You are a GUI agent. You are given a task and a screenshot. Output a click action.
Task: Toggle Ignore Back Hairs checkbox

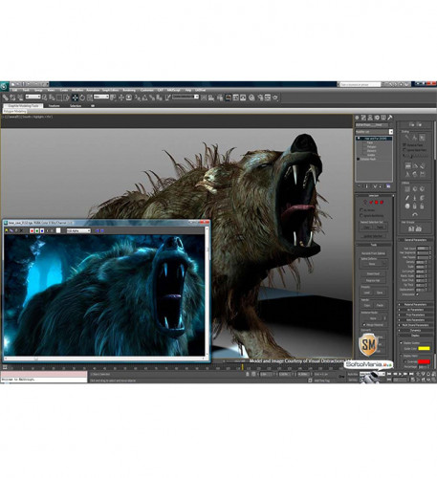pyautogui.click(x=404, y=150)
